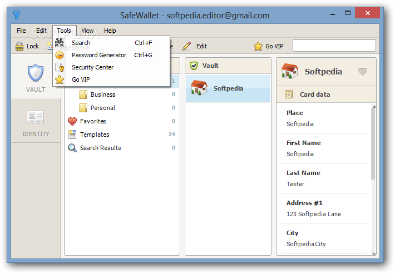Open the File menu

click(x=21, y=31)
